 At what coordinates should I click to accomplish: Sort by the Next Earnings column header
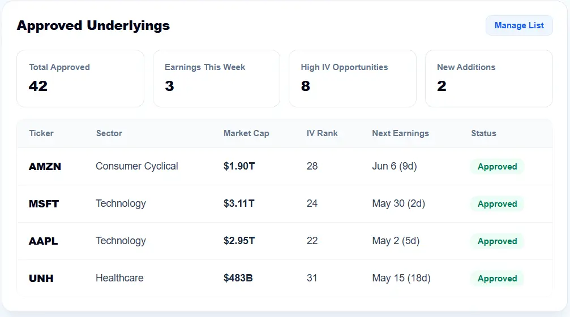tap(400, 133)
